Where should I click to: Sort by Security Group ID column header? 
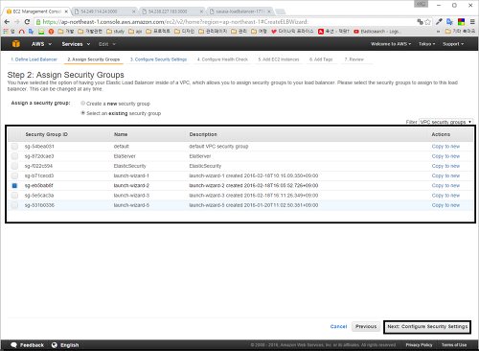click(x=47, y=134)
